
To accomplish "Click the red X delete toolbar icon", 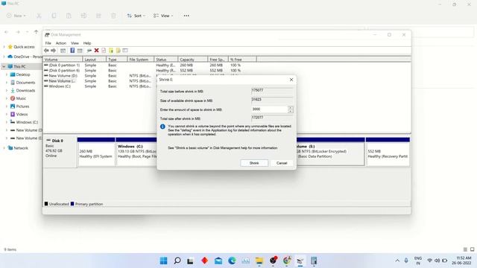I will pos(96,51).
